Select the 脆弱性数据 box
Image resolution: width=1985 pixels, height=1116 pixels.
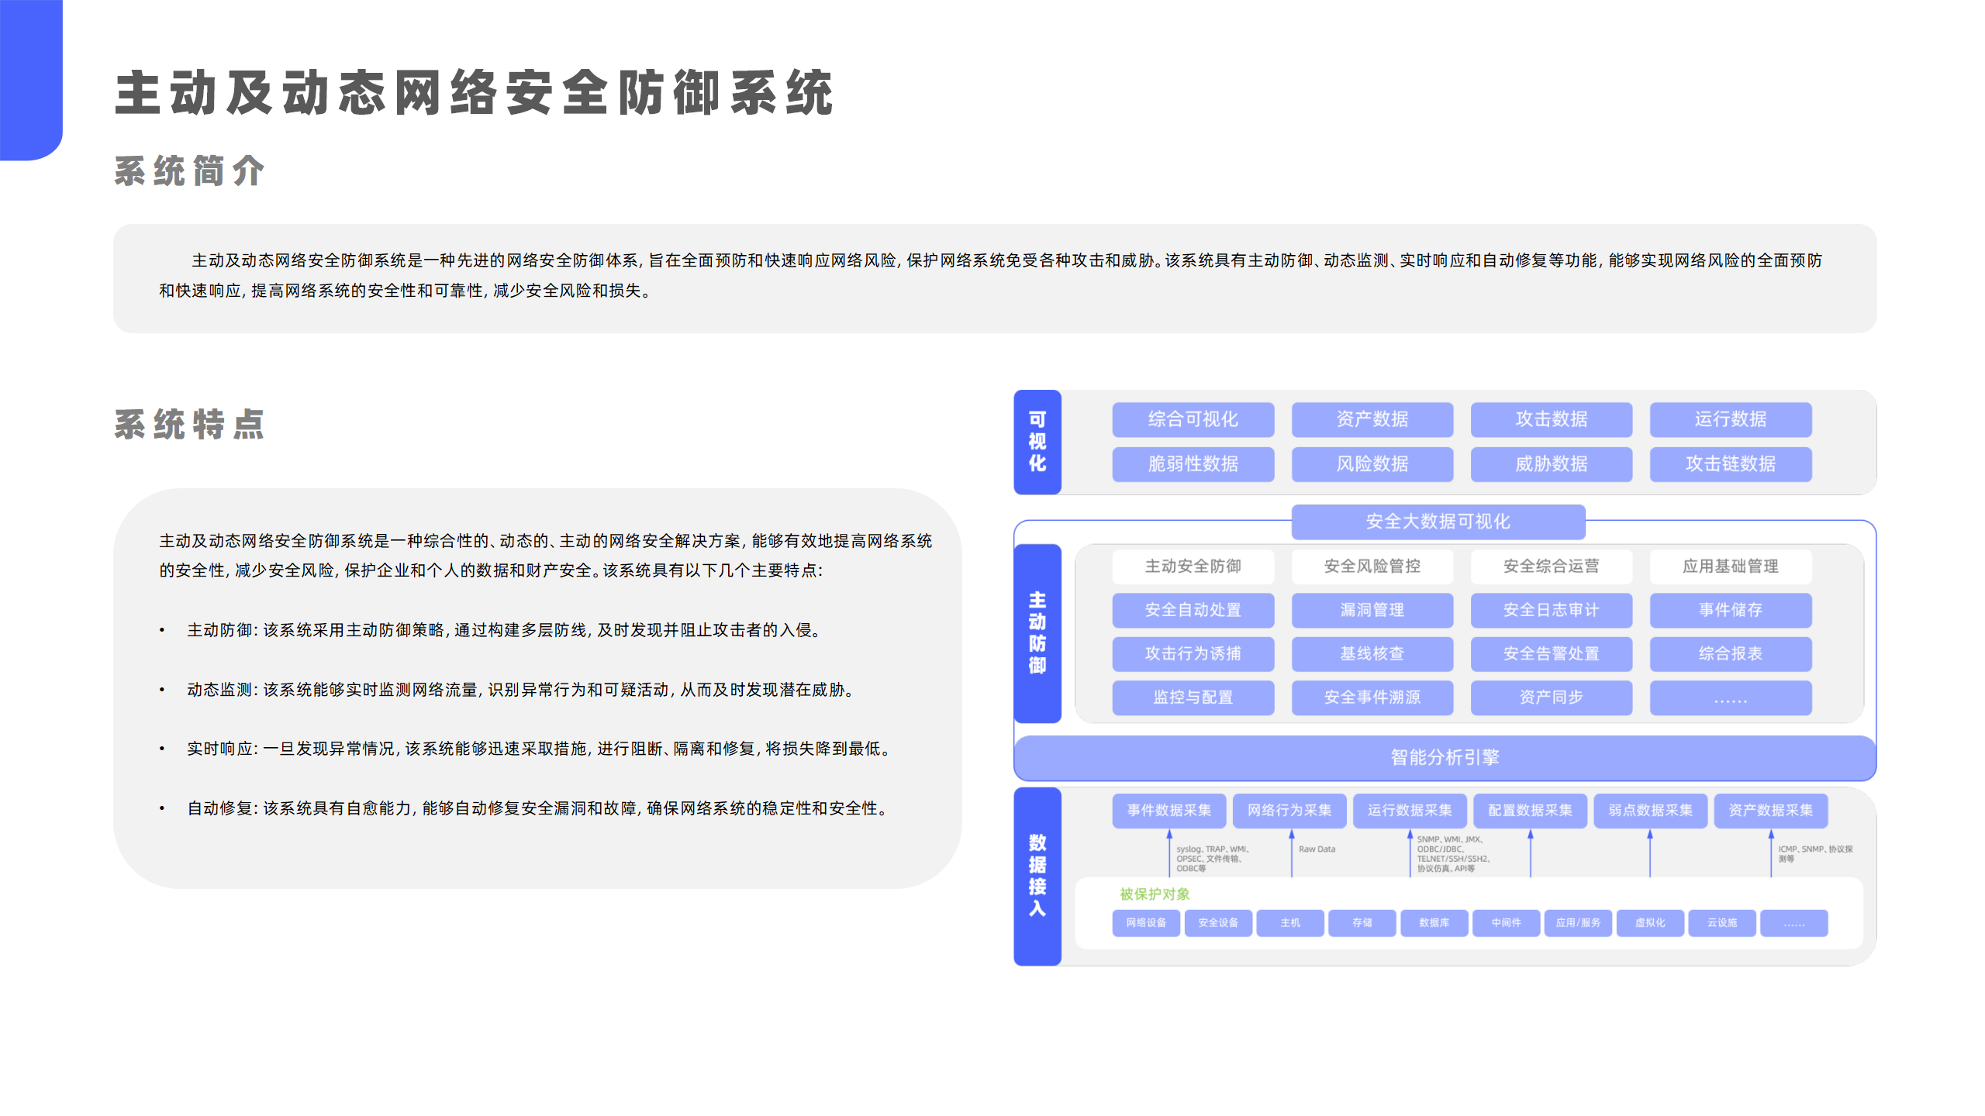click(x=1193, y=464)
